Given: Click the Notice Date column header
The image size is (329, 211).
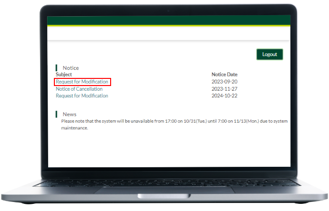Looking at the screenshot, I should (224, 75).
